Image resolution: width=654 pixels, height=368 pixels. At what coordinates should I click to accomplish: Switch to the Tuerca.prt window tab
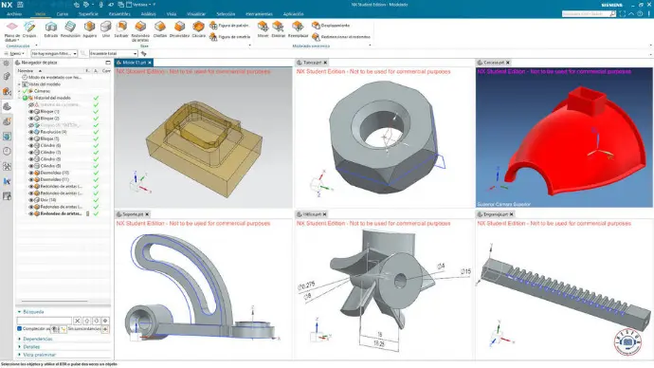[312, 63]
